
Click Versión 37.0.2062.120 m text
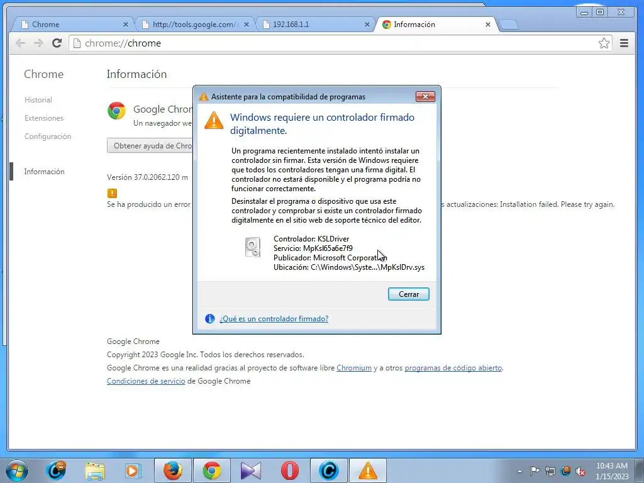(147, 177)
